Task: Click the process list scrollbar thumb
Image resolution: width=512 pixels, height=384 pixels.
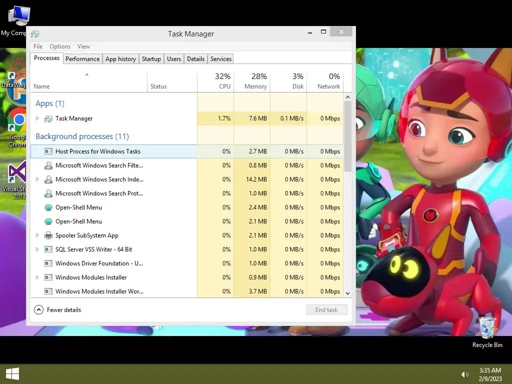Action: coord(348,136)
